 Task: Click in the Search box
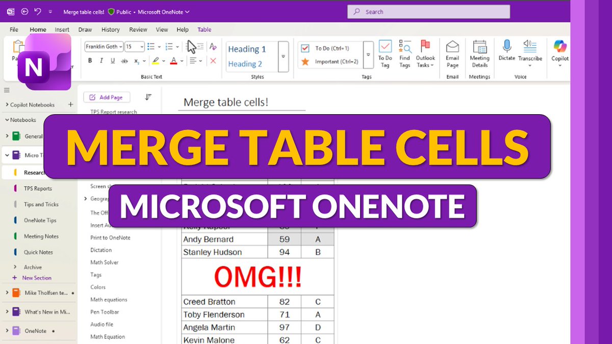[x=428, y=12]
